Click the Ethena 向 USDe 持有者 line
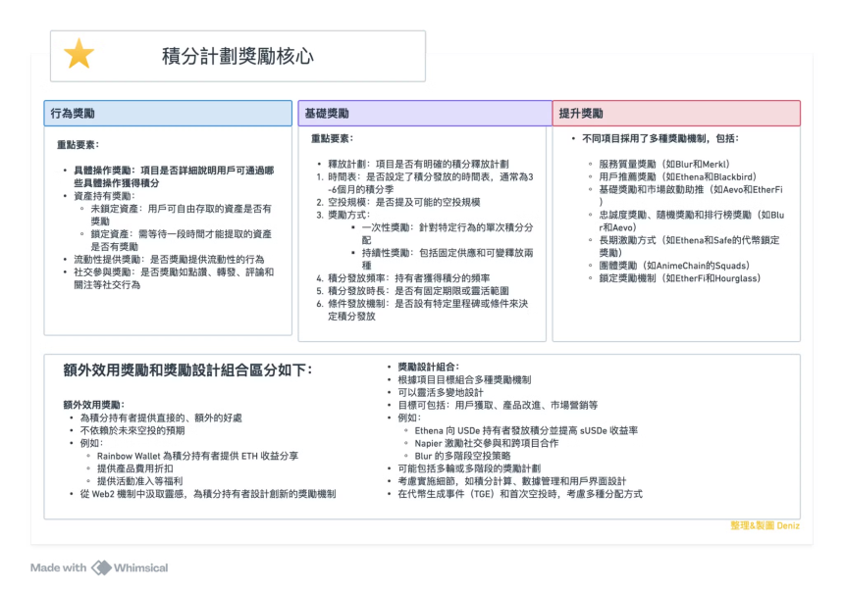 click(526, 430)
